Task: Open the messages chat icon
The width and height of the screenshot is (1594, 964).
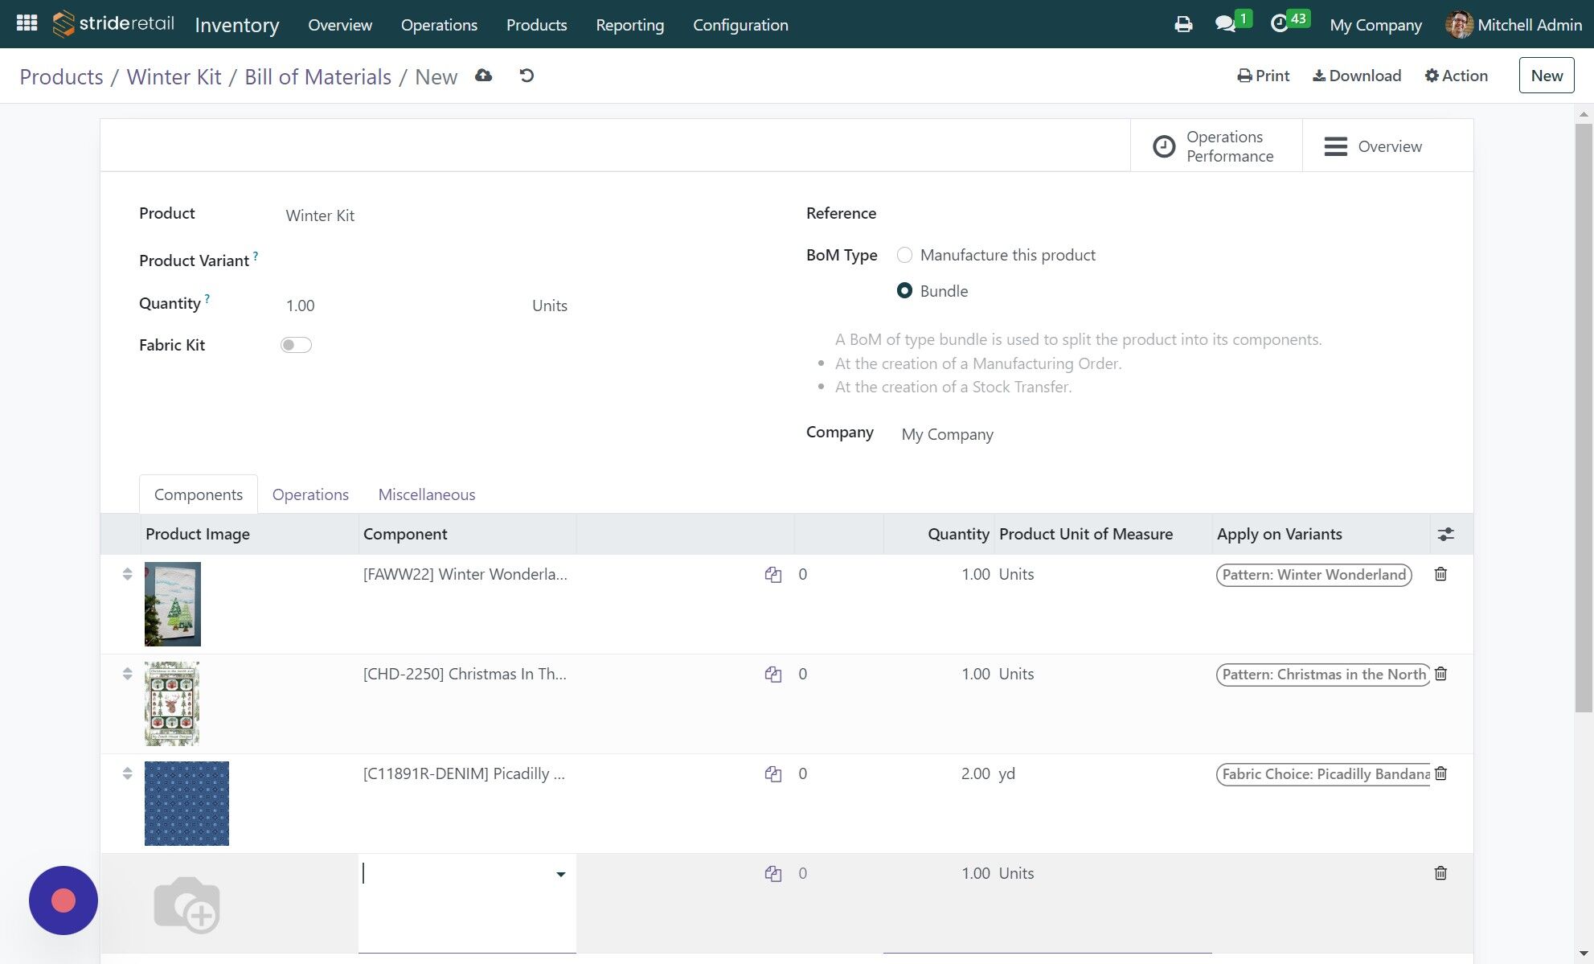Action: tap(1225, 24)
